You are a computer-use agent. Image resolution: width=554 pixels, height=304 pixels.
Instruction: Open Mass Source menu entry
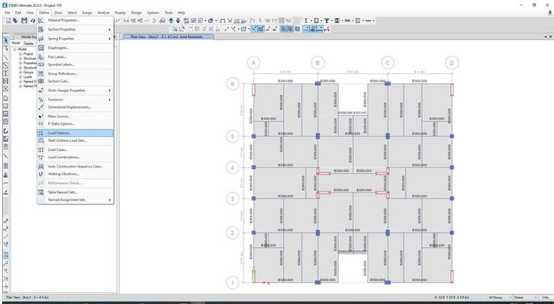75,116
